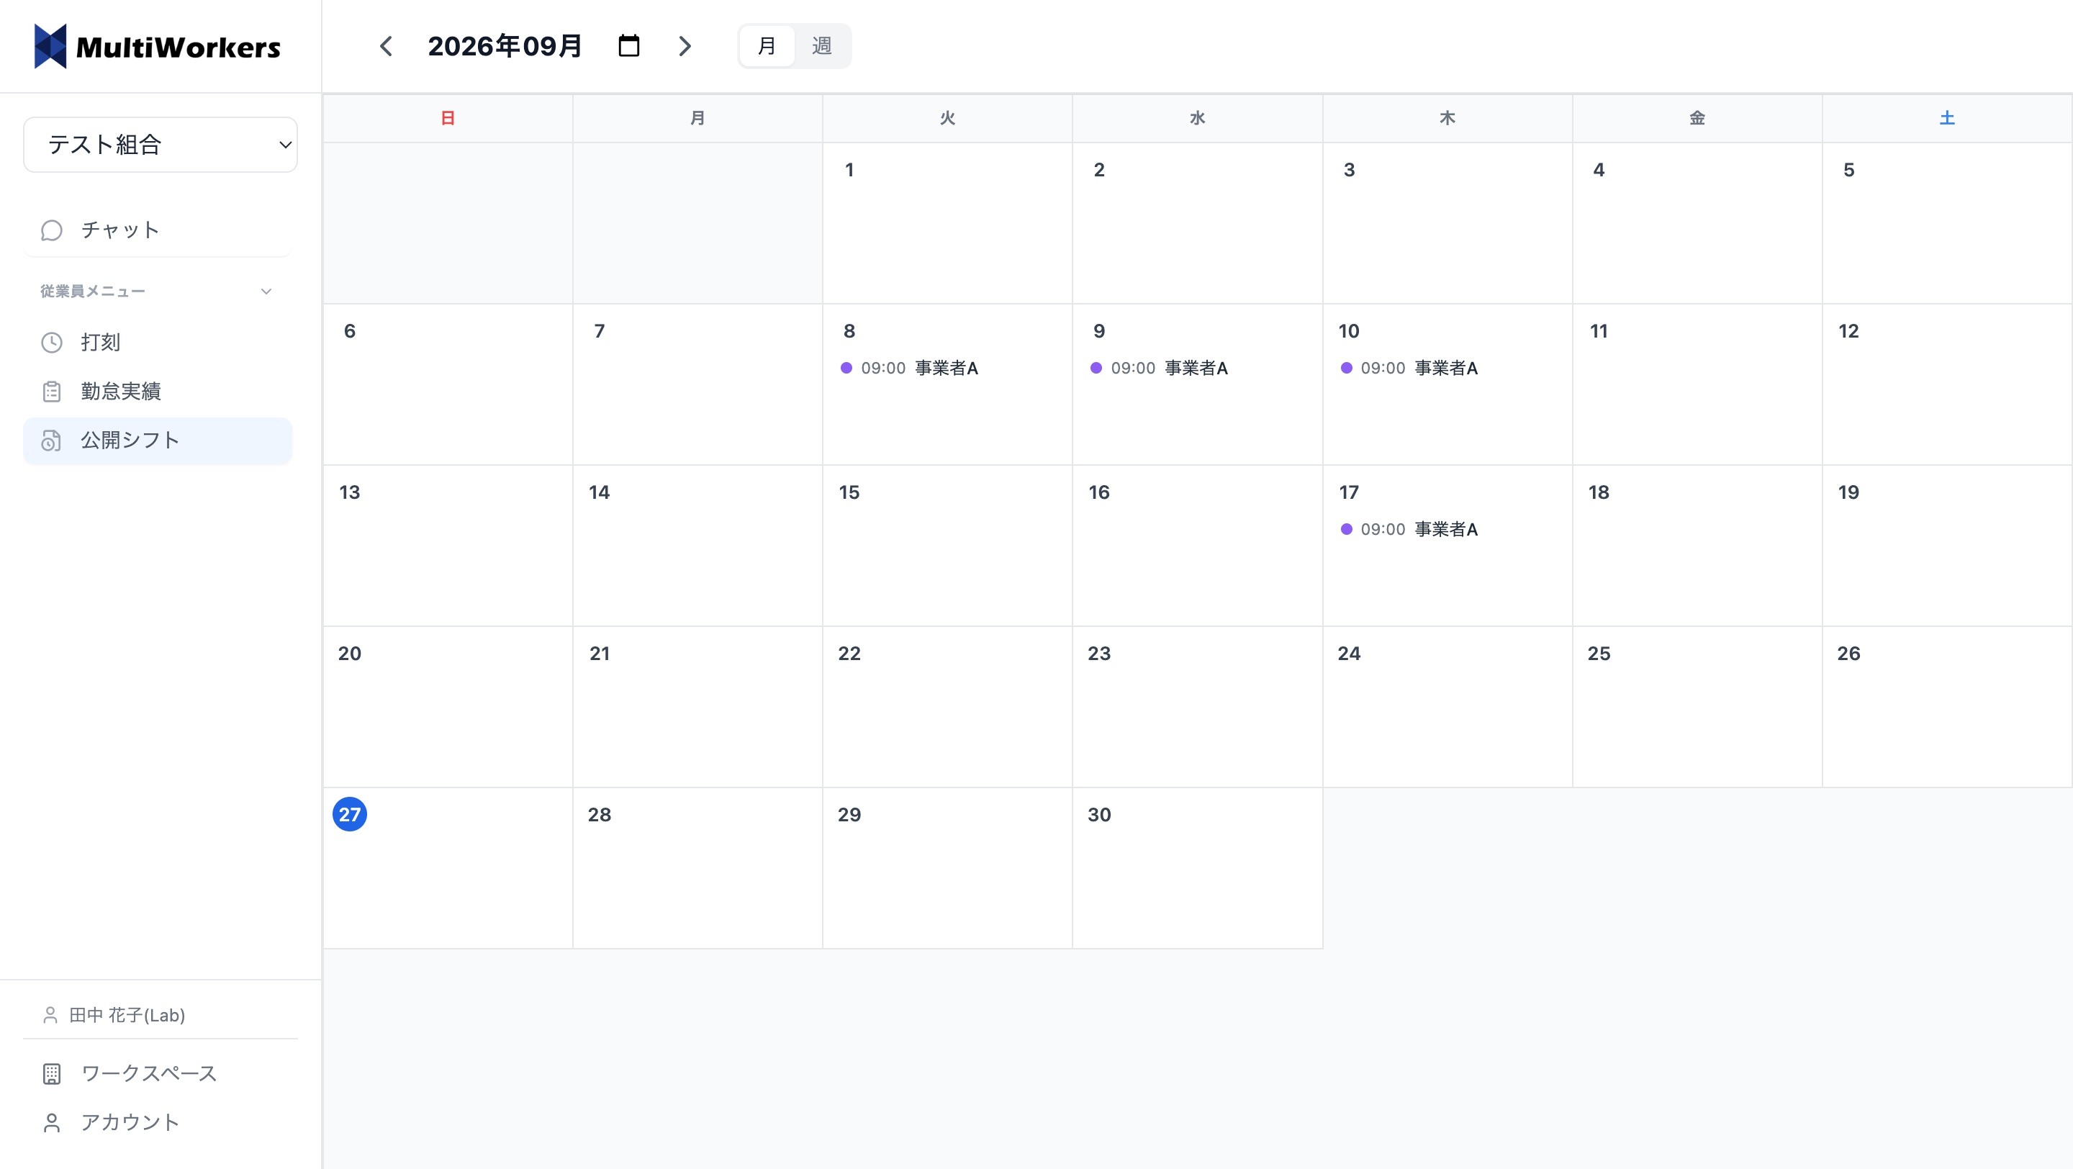
Task: Select day 30 cell
Action: click(x=1198, y=868)
